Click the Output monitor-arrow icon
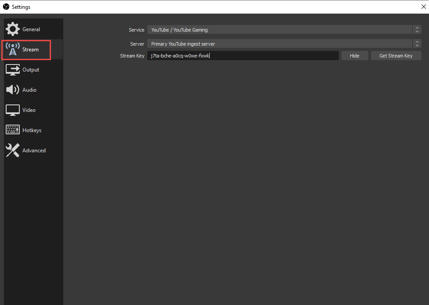The image size is (429, 305). tap(12, 70)
